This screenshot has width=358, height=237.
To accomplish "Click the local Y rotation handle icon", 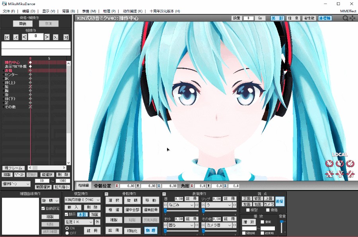I will [340, 163].
